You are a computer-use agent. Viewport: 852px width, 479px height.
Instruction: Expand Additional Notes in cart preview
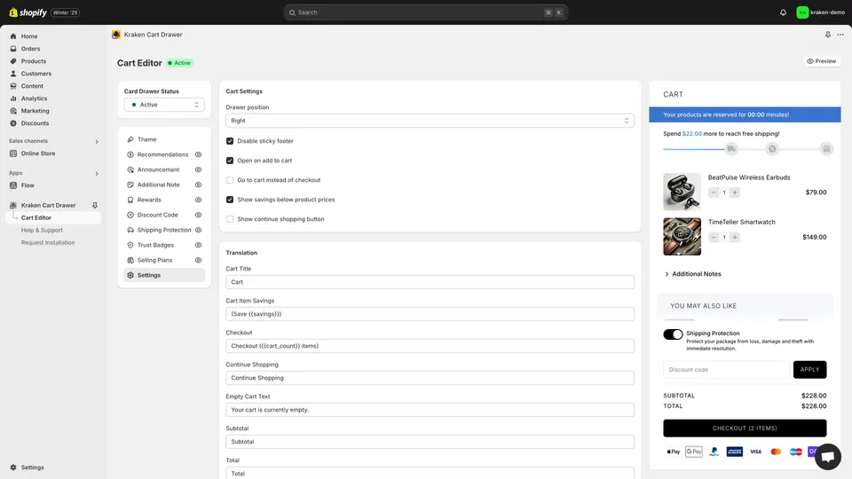click(x=692, y=274)
